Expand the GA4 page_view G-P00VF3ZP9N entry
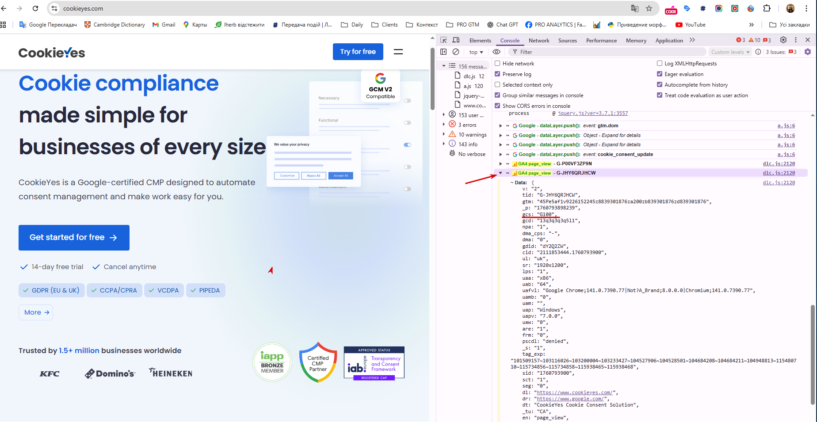 point(500,164)
